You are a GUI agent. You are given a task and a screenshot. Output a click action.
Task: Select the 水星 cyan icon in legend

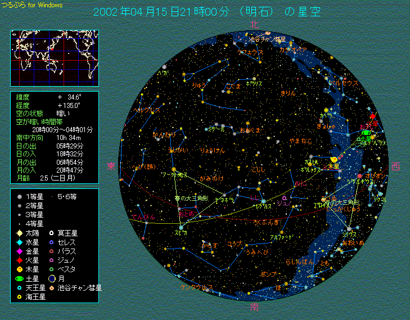click(20, 242)
